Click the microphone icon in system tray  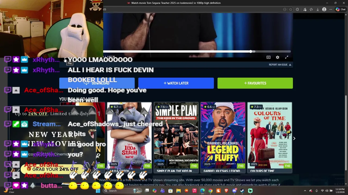pyautogui.click(x=316, y=191)
